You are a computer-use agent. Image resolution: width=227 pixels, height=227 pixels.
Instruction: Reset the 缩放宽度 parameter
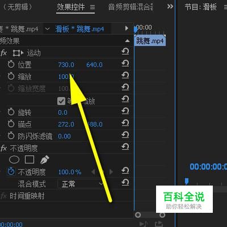click(x=125, y=87)
